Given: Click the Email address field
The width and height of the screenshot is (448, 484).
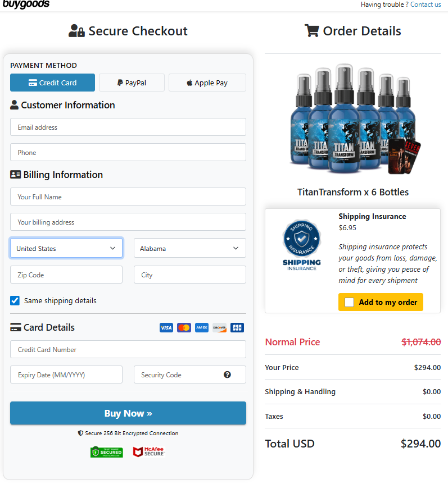Looking at the screenshot, I should [x=128, y=127].
